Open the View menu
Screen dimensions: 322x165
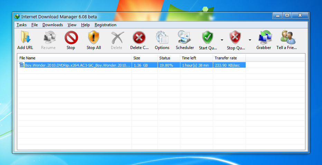[72, 25]
